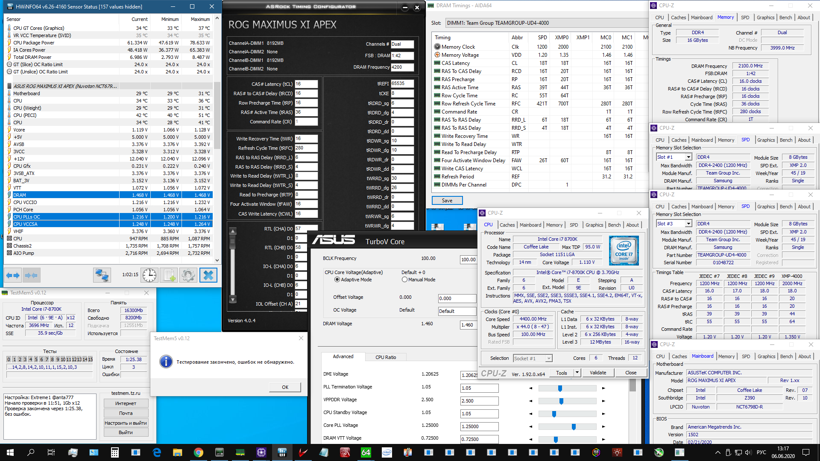This screenshot has width=820, height=461.
Task: Adjust the PLL Termination Voltage slider
Action: (560, 388)
